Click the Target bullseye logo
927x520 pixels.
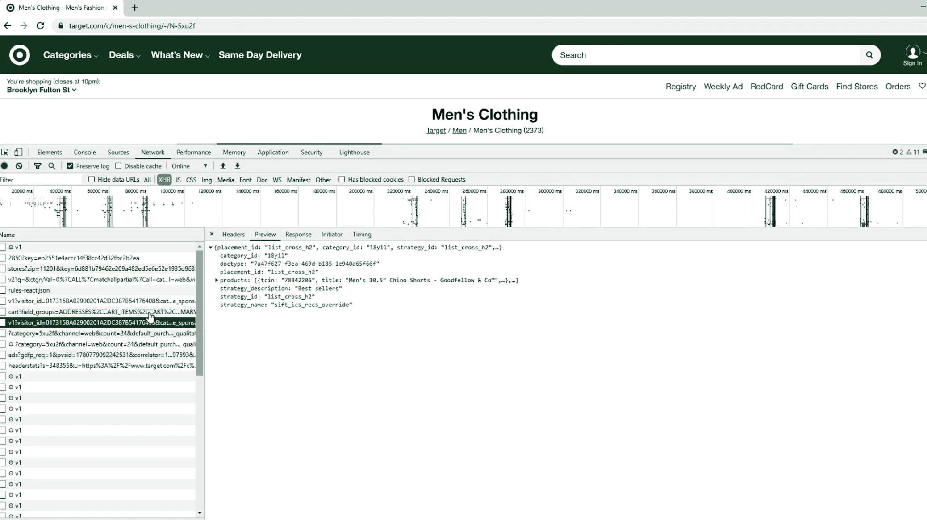20,55
